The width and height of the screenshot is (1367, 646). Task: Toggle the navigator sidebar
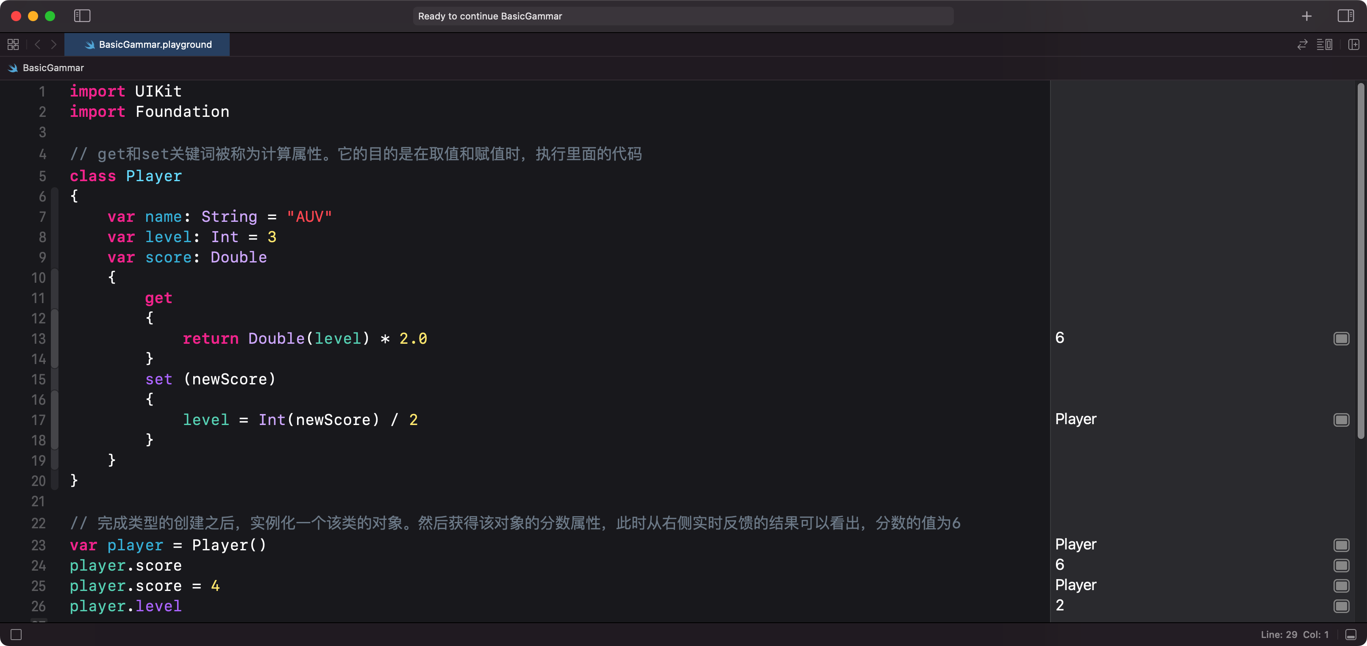82,16
